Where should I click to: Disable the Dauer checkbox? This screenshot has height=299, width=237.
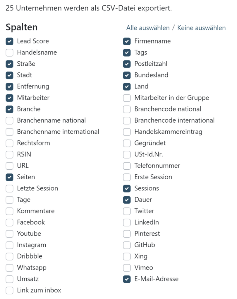(127, 200)
